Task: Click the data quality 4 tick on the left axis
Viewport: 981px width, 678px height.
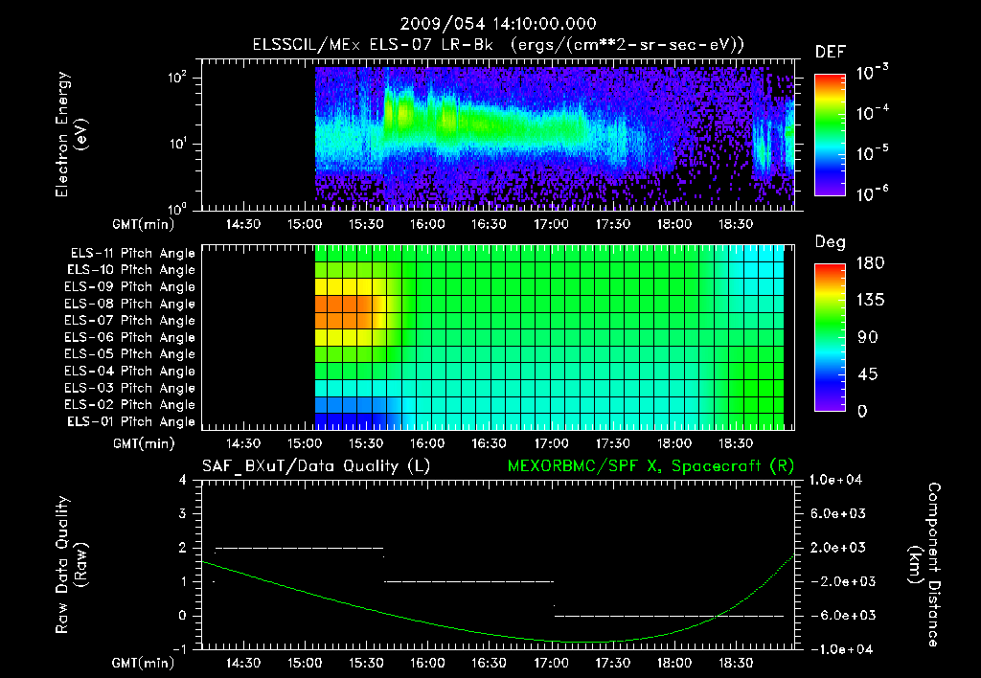Action: click(x=183, y=480)
